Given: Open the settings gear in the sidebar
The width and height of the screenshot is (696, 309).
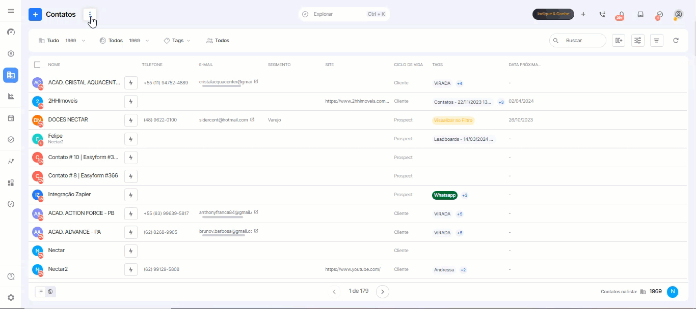Looking at the screenshot, I should [11, 297].
